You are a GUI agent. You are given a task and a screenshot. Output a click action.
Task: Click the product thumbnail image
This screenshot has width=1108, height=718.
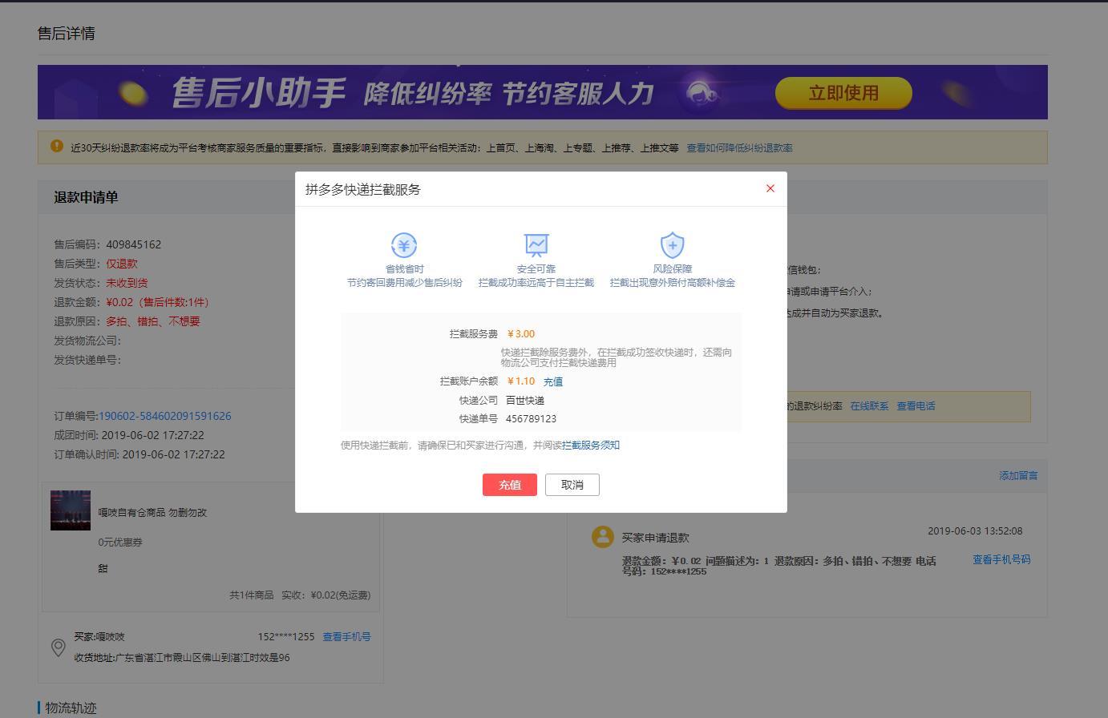[x=71, y=510]
